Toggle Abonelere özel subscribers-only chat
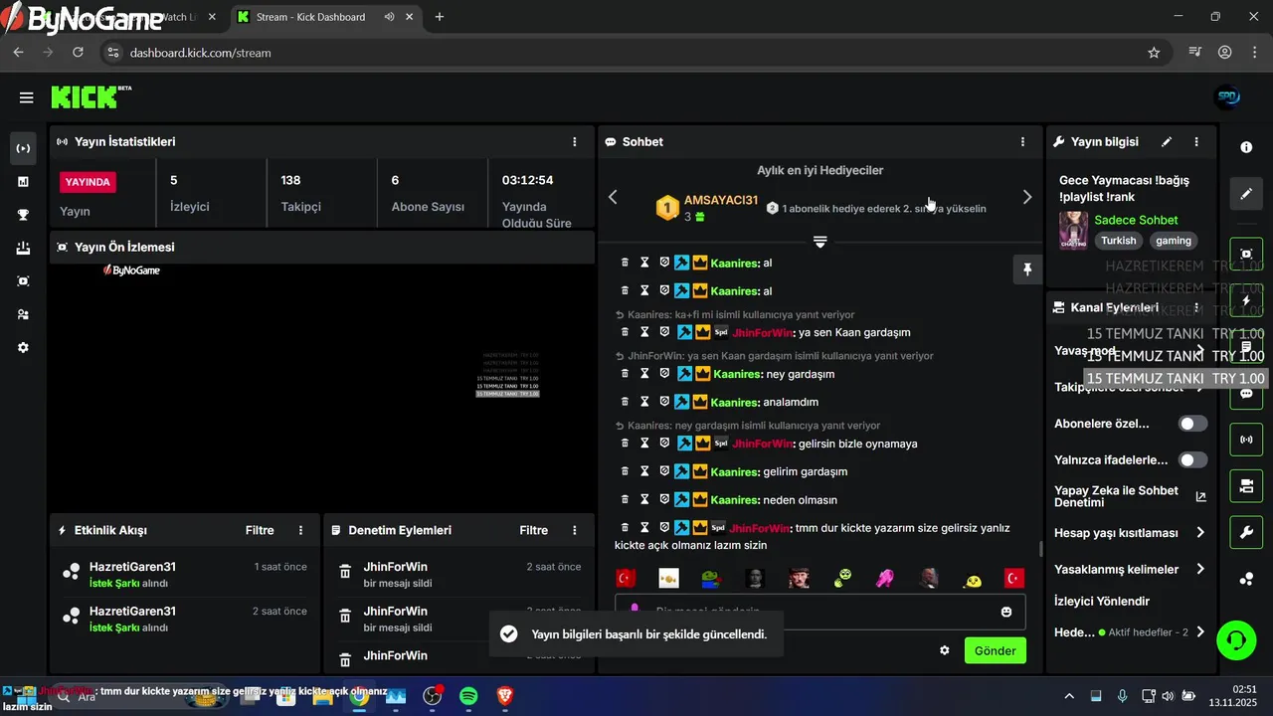 click(1192, 424)
